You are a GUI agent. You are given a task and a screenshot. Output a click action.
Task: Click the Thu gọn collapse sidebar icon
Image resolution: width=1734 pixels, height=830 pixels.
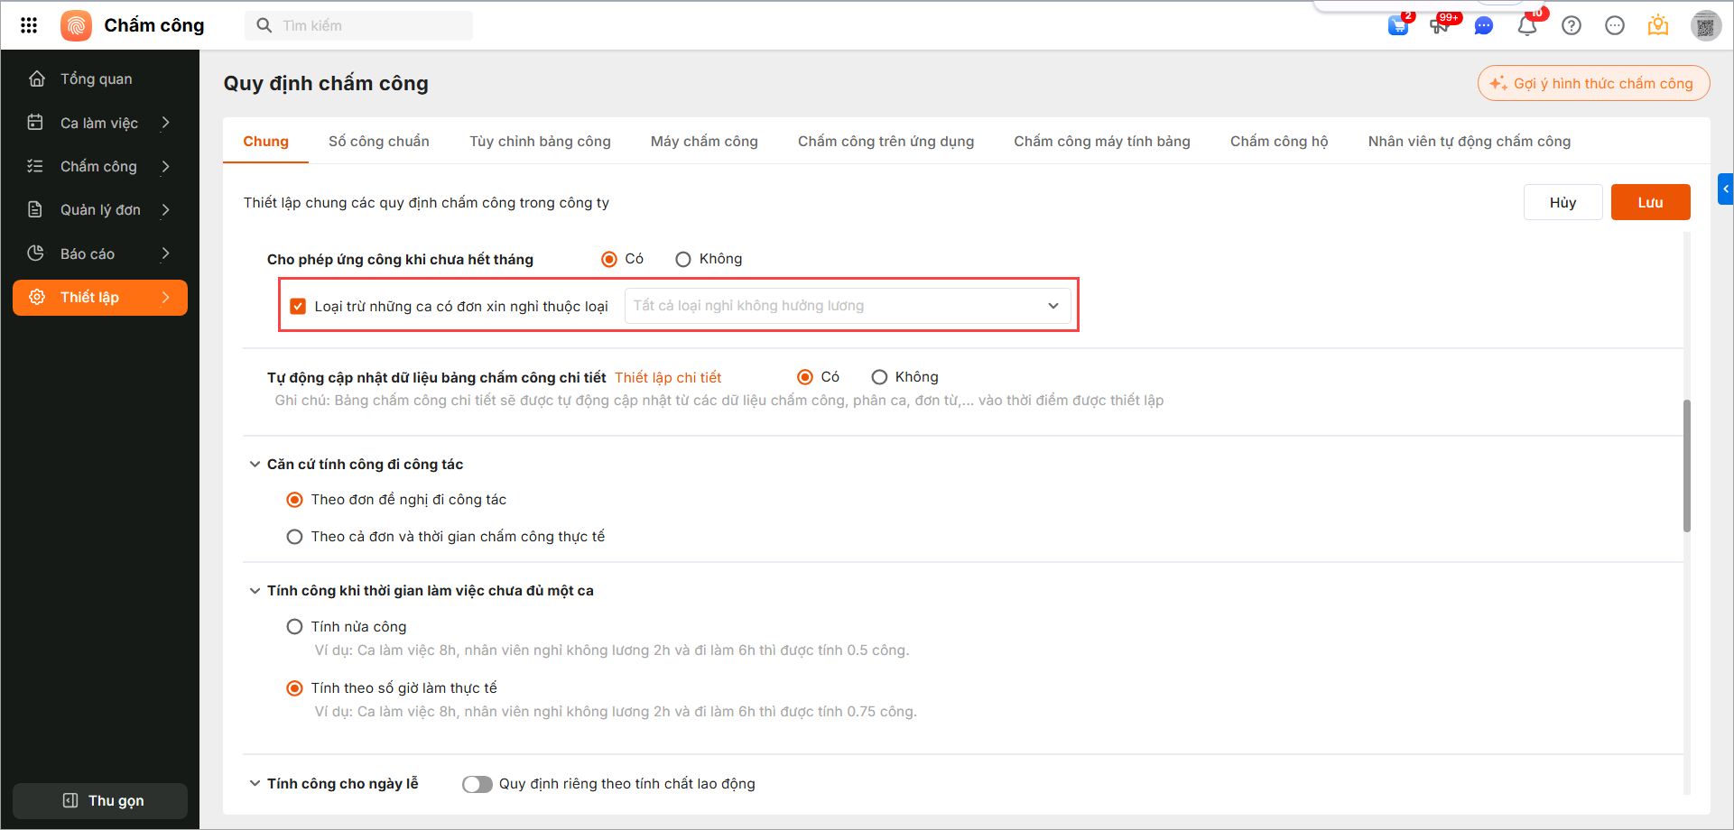click(70, 800)
